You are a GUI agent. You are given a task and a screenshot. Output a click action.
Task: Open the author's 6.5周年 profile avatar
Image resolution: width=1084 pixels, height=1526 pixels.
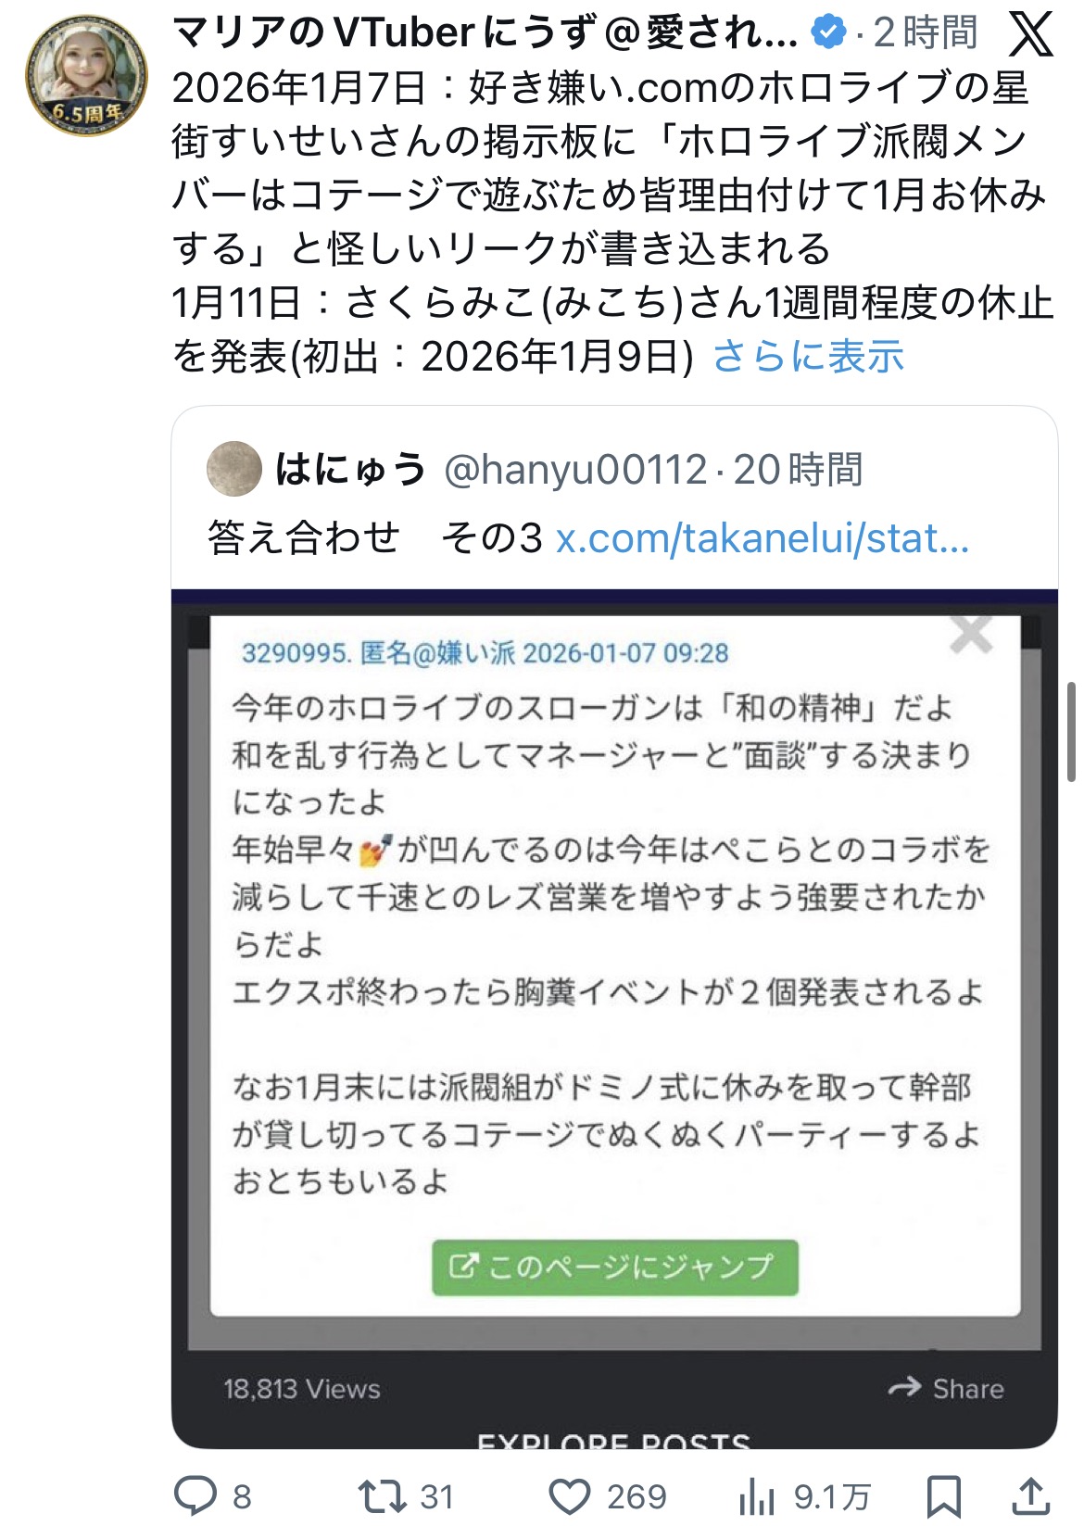tap(86, 75)
